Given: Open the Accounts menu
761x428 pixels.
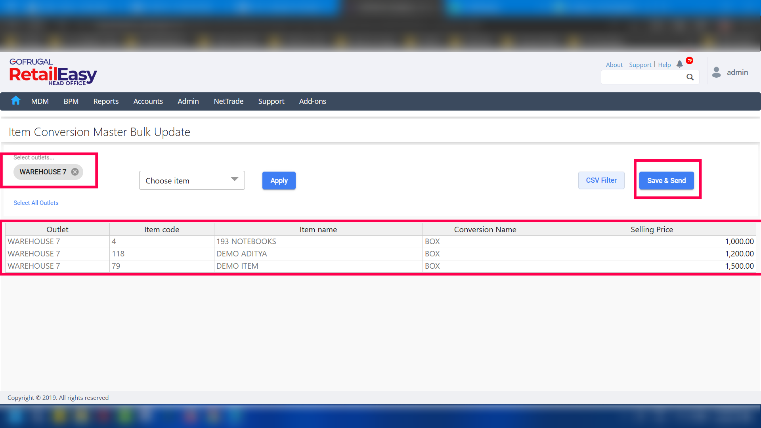Looking at the screenshot, I should tap(148, 101).
